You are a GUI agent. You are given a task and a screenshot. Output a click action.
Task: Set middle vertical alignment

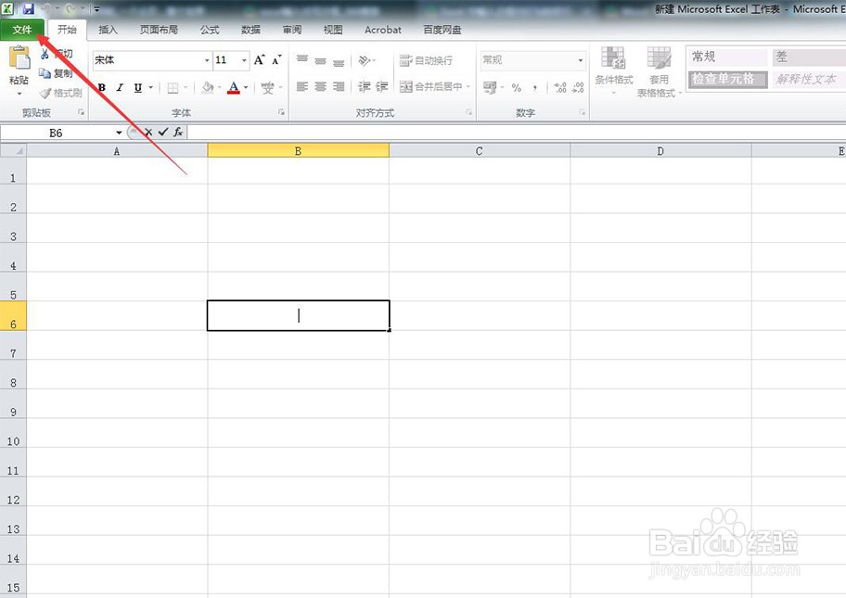320,60
